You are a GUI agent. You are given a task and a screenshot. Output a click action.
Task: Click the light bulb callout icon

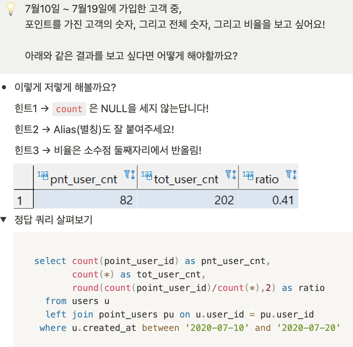click(x=11, y=9)
